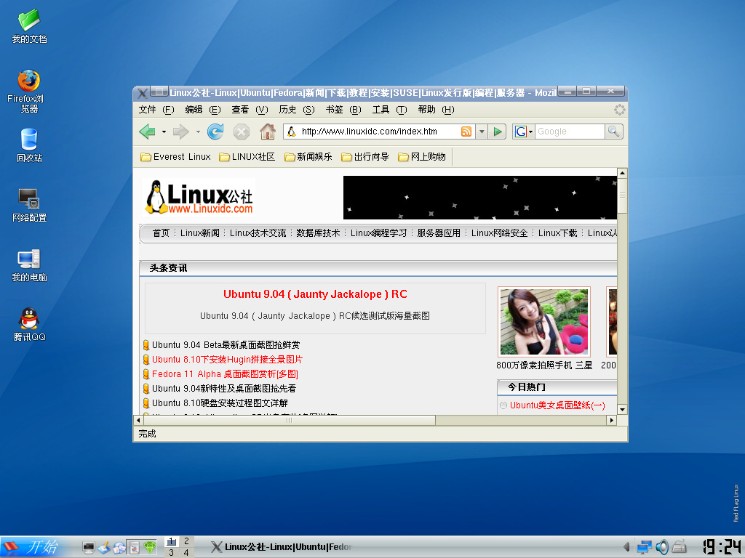
Task: Switch to virtual desktop 4 in pager
Action: click(186, 552)
